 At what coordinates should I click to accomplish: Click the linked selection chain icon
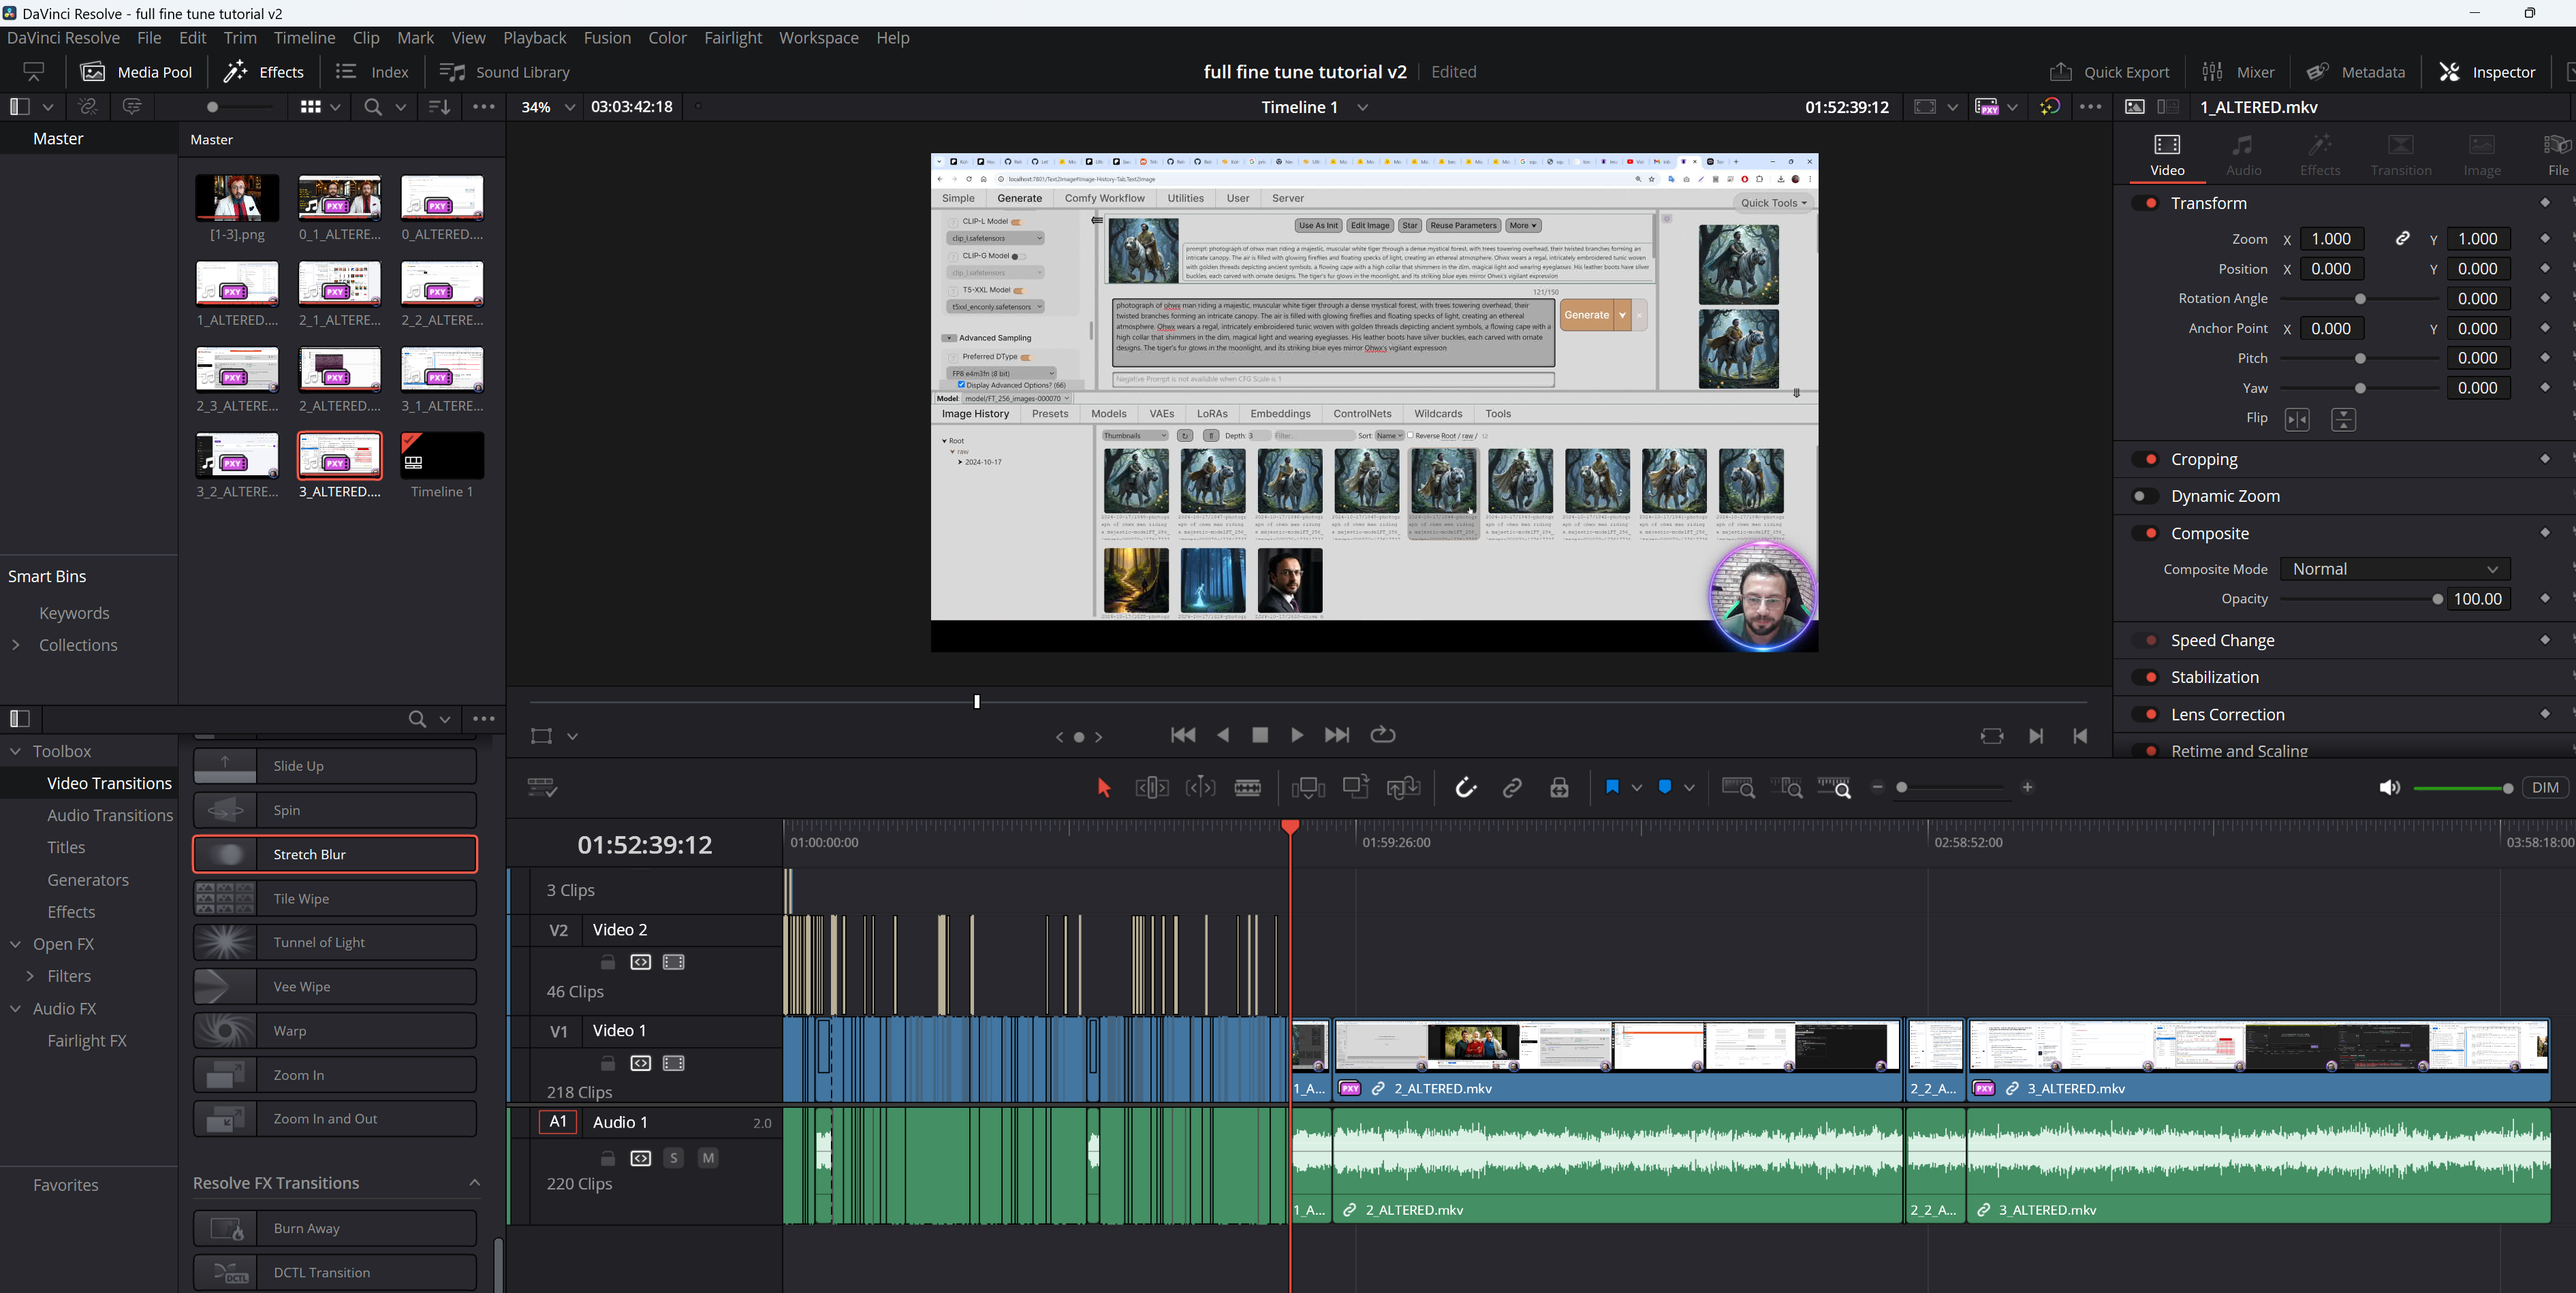tap(1512, 788)
